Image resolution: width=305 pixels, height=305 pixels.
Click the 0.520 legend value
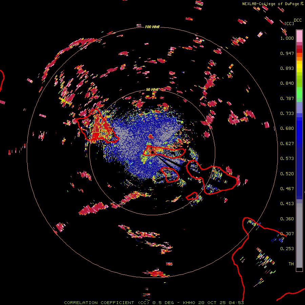(x=287, y=174)
